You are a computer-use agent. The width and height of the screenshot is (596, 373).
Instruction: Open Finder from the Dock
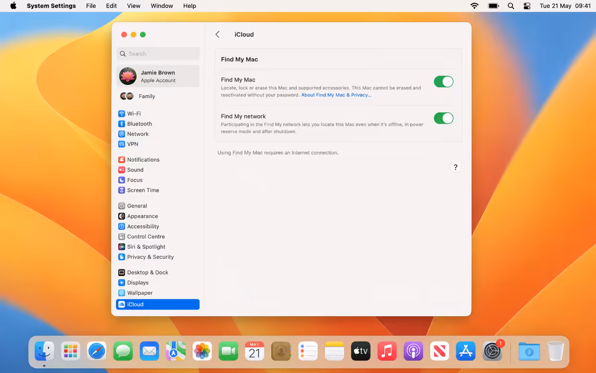tap(44, 351)
